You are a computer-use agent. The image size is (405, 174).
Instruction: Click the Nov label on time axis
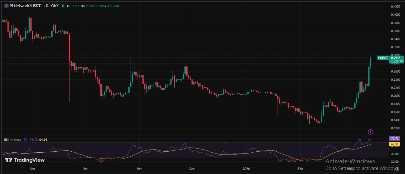click(x=140, y=169)
